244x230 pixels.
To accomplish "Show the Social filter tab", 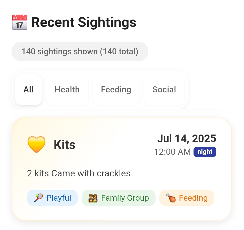I will tap(164, 90).
